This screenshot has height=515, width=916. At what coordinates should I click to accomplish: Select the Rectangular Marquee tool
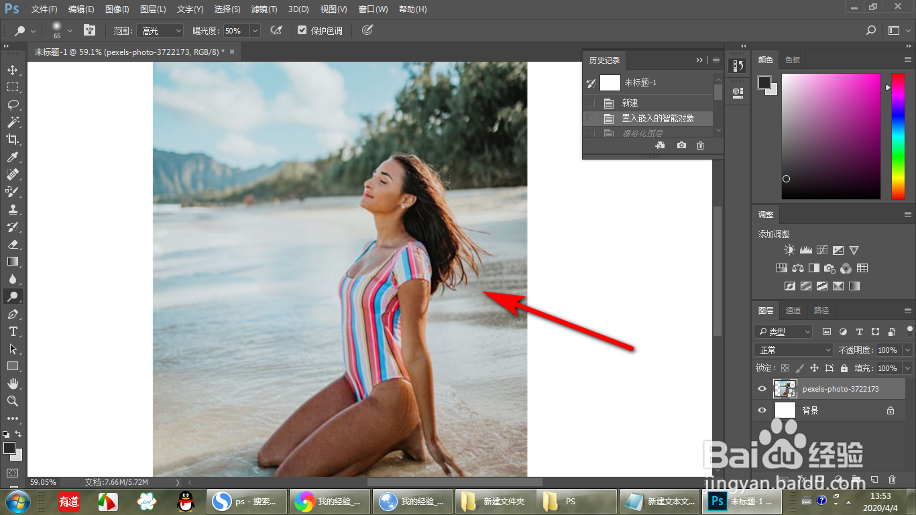click(13, 87)
